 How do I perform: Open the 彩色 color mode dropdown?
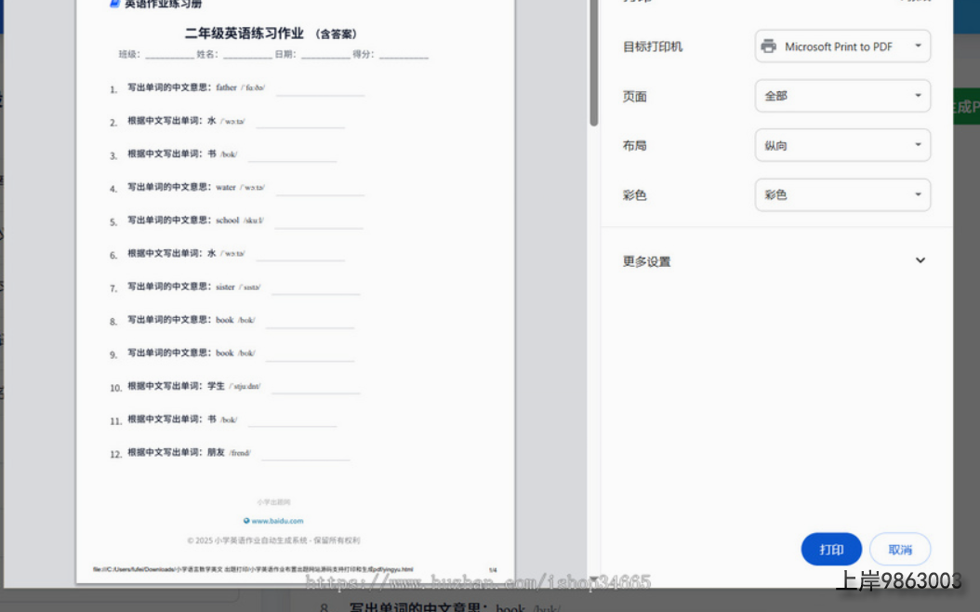click(842, 195)
